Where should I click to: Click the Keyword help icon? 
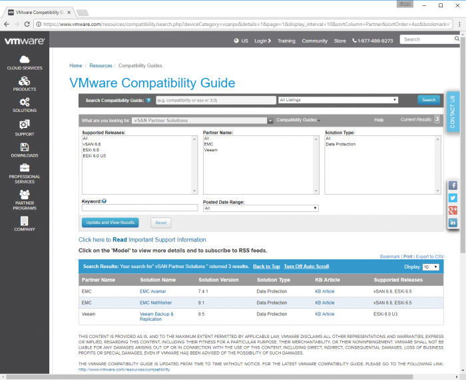[104, 201]
